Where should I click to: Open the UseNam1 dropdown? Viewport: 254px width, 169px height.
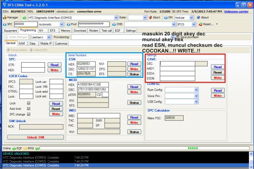(x=49, y=37)
